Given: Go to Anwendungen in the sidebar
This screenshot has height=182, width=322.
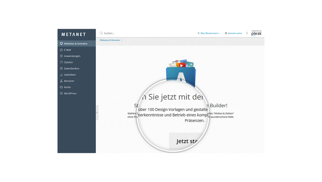Looking at the screenshot, I should point(72,56).
